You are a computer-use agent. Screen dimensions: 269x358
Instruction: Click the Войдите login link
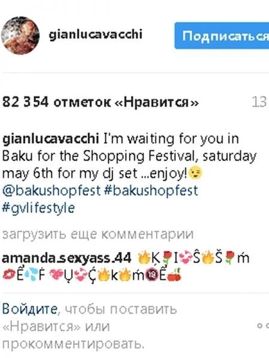click(x=30, y=309)
